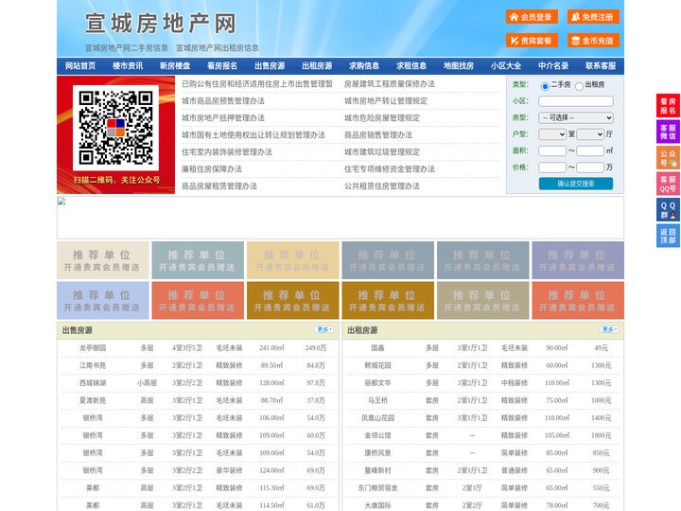This screenshot has height=511, width=681.
Task: Focus the minimum 面积 input field
Action: tap(552, 150)
